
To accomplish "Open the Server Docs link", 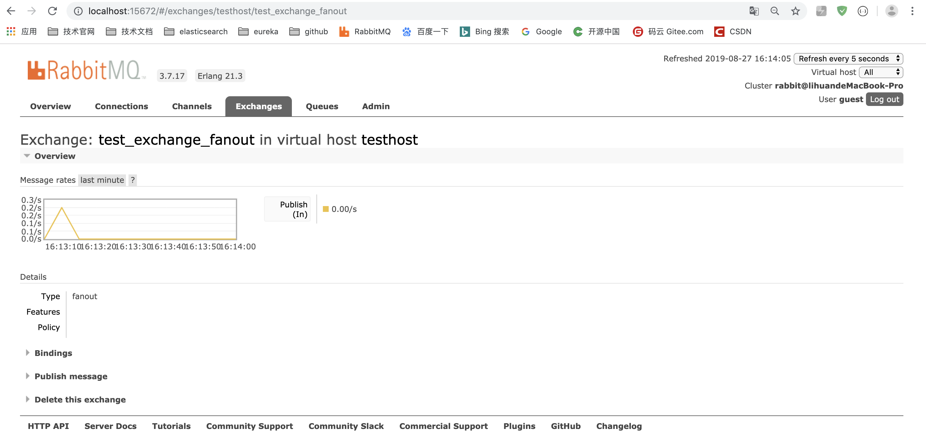I will tap(110, 426).
